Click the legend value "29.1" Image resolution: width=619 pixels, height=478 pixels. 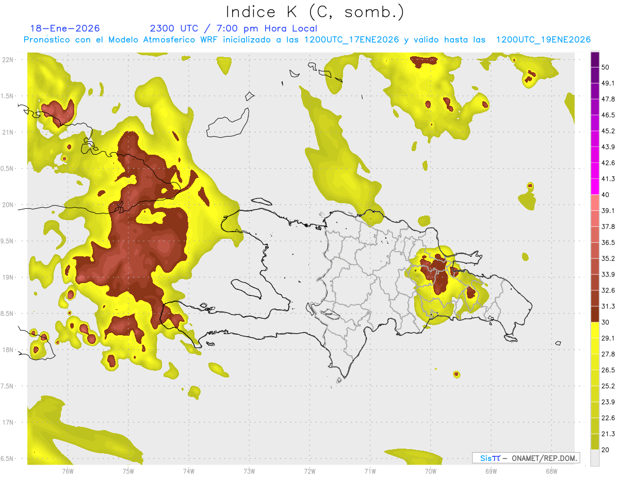(x=608, y=339)
